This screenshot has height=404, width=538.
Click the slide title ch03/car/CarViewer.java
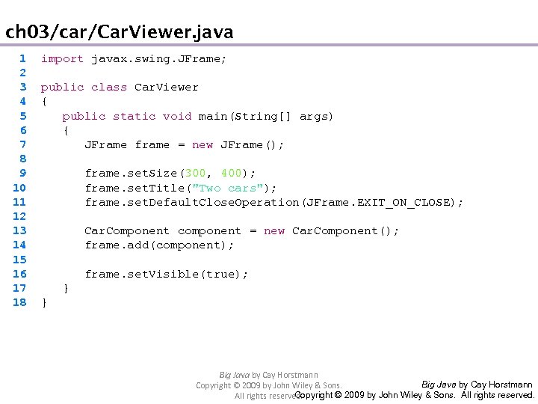(x=120, y=32)
